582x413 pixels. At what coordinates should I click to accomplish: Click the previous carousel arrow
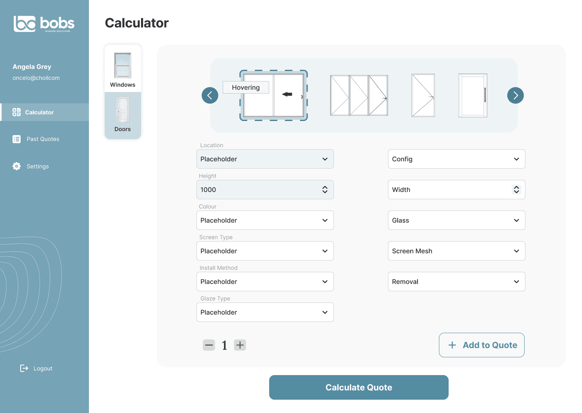(x=210, y=96)
